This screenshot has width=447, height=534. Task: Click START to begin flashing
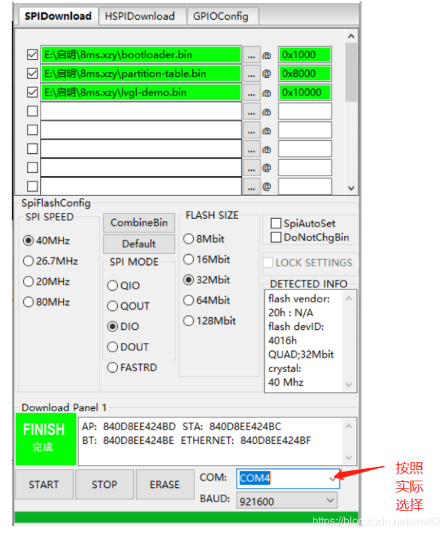tap(44, 485)
